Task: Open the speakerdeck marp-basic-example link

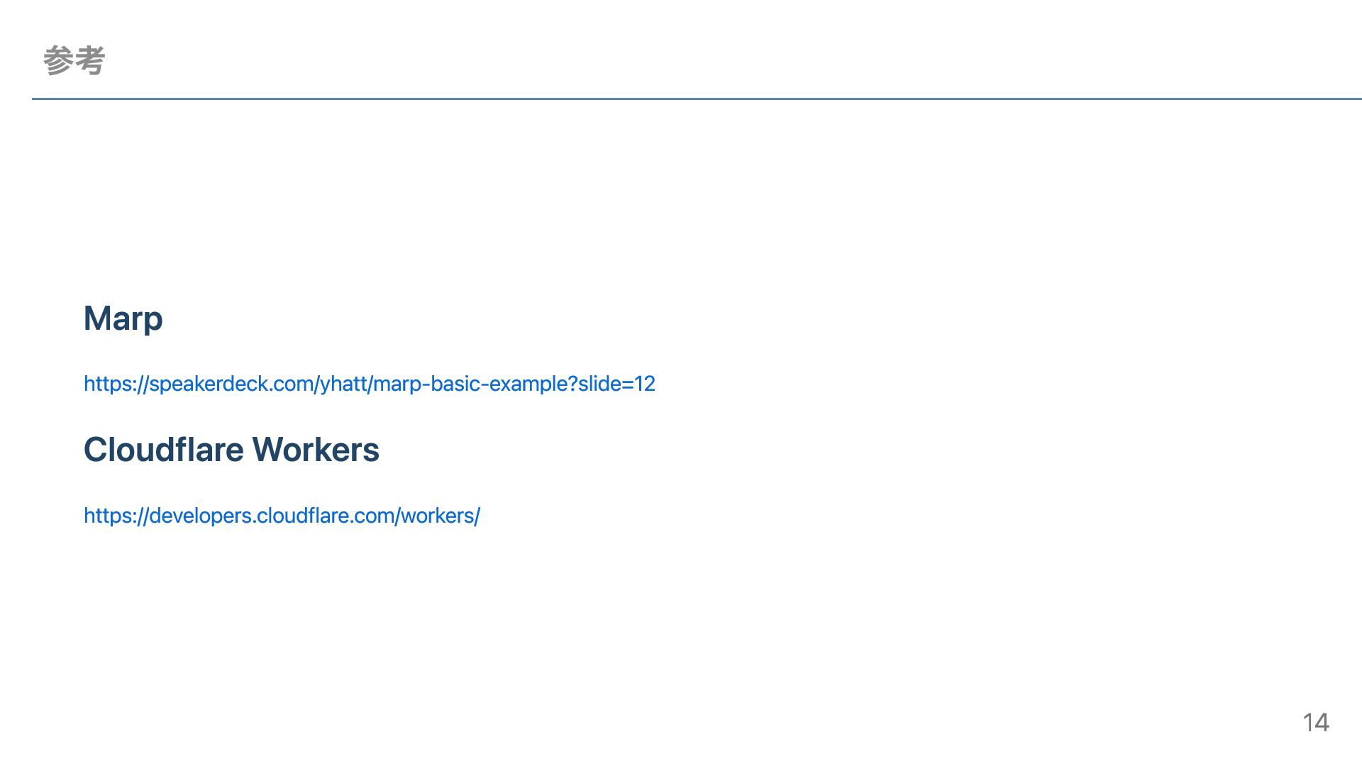Action: click(370, 384)
